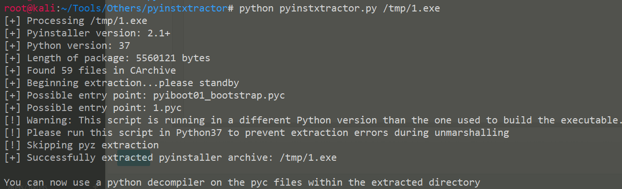Click the Warning different Python version line
Viewport: 622px width, 189px height.
pyautogui.click(x=312, y=120)
